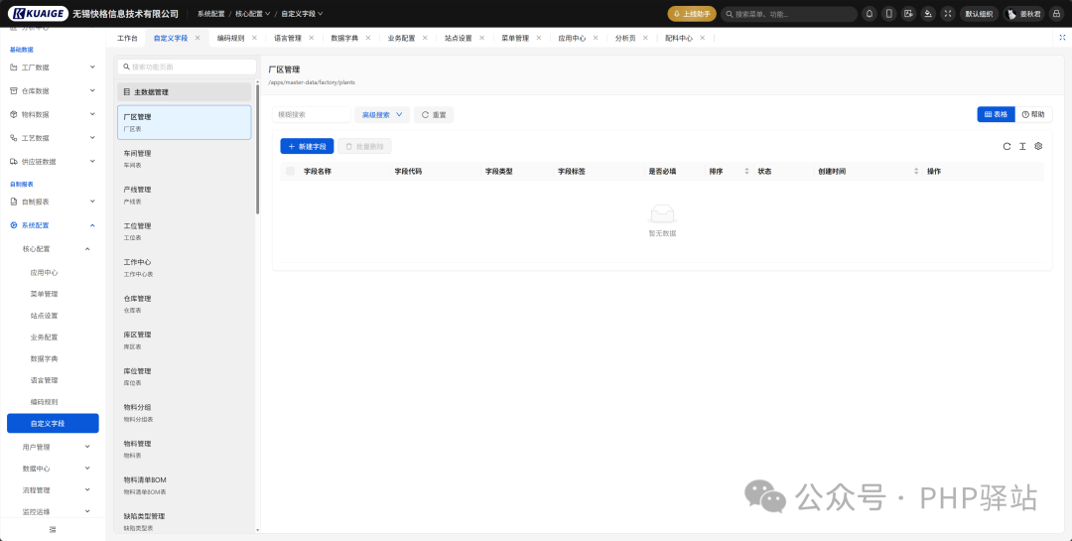Expand 物料数据 menu
Viewport: 1072px width, 541px height.
click(x=92, y=114)
